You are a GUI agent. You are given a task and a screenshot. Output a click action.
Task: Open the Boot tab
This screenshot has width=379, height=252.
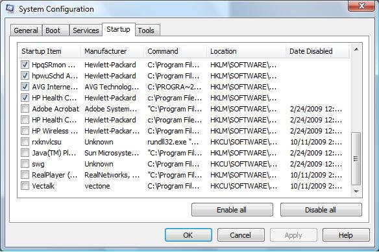click(x=55, y=30)
